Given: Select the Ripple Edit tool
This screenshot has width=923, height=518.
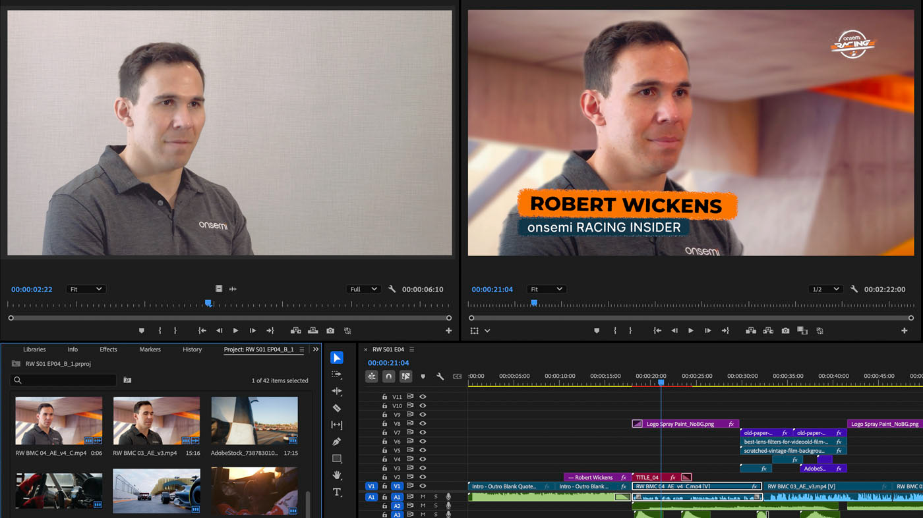Looking at the screenshot, I should pos(337,391).
